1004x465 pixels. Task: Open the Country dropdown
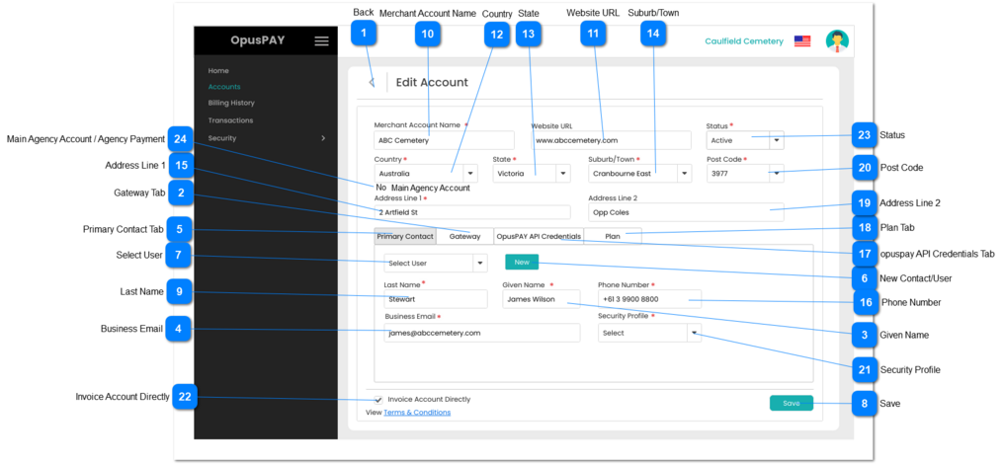(469, 173)
